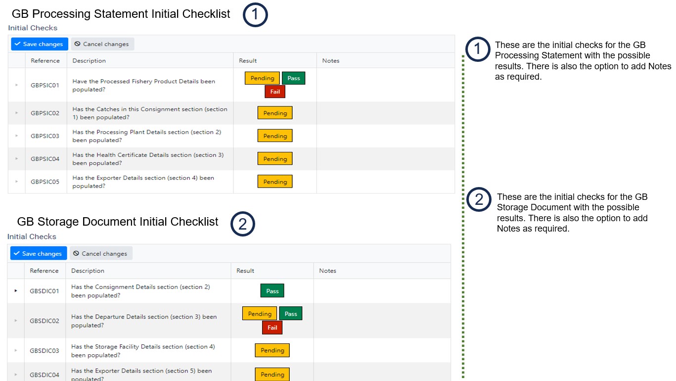
Task: Select Pass for GBSDIC02 check
Action: pyautogui.click(x=291, y=314)
